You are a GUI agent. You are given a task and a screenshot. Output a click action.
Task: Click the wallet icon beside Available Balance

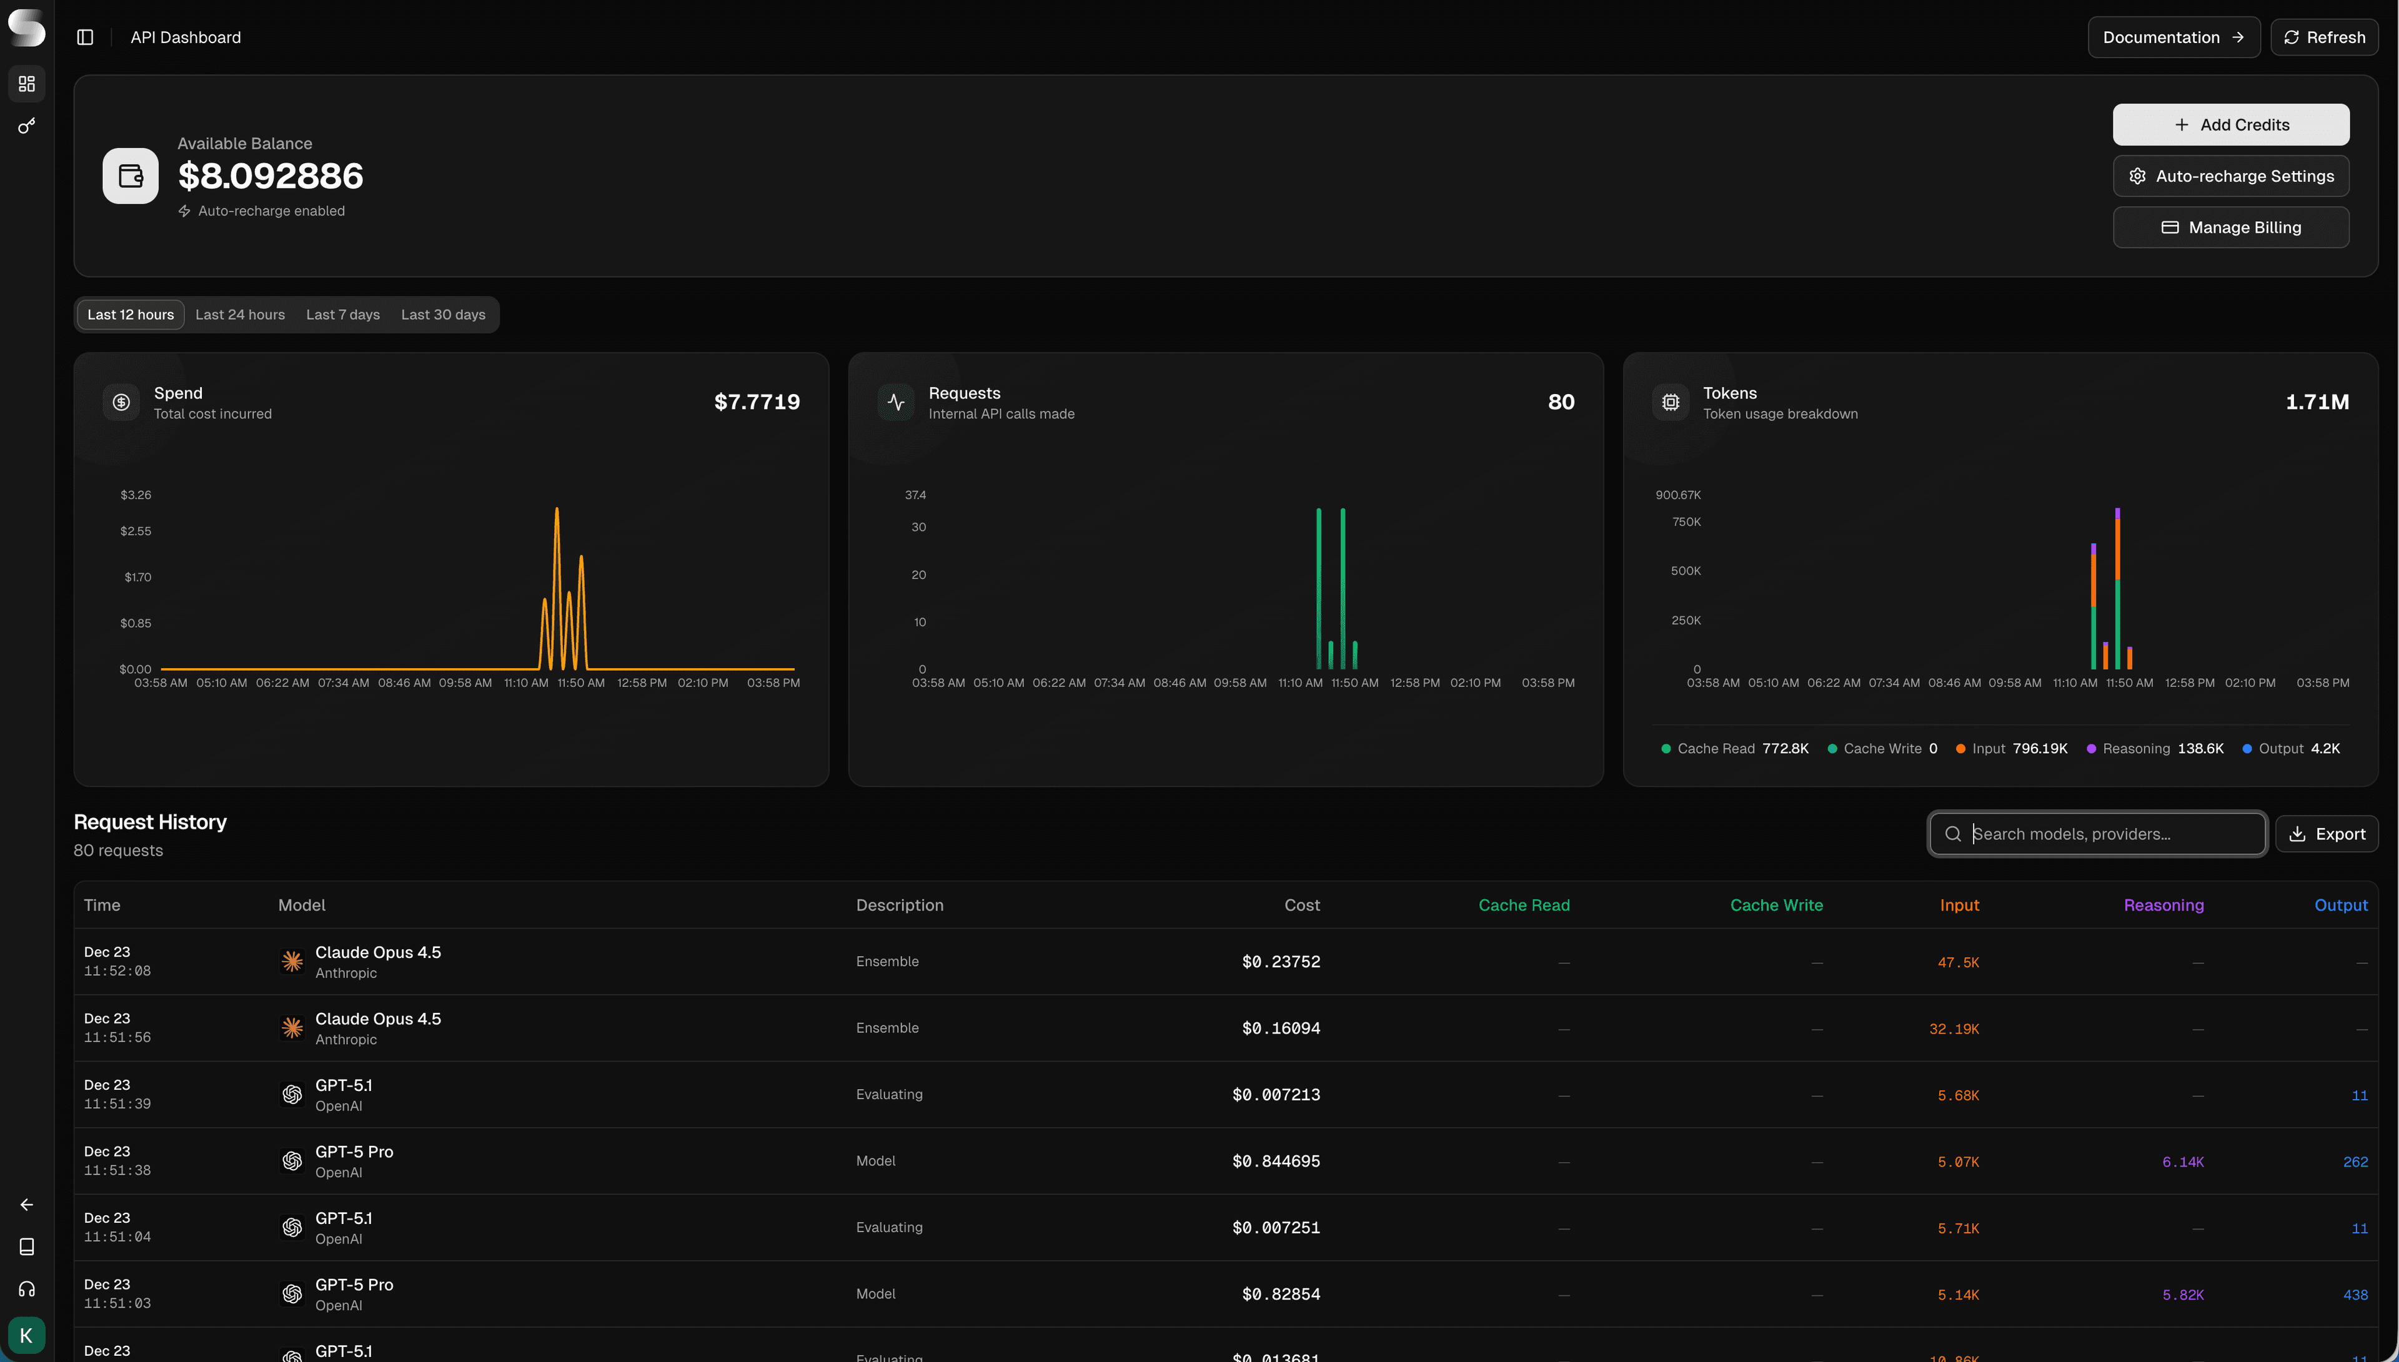pyautogui.click(x=129, y=175)
